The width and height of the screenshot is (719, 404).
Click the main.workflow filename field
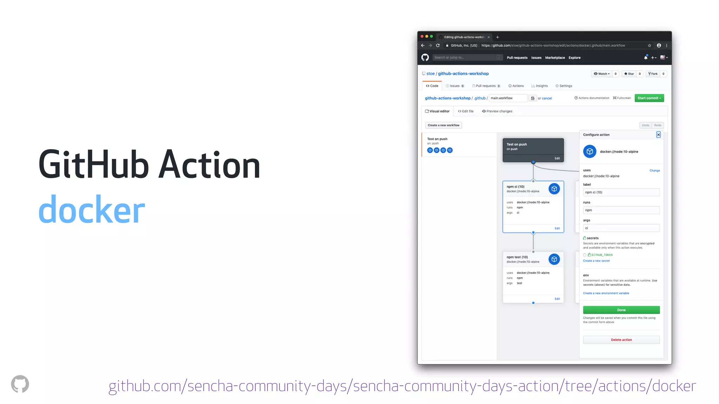click(x=508, y=98)
